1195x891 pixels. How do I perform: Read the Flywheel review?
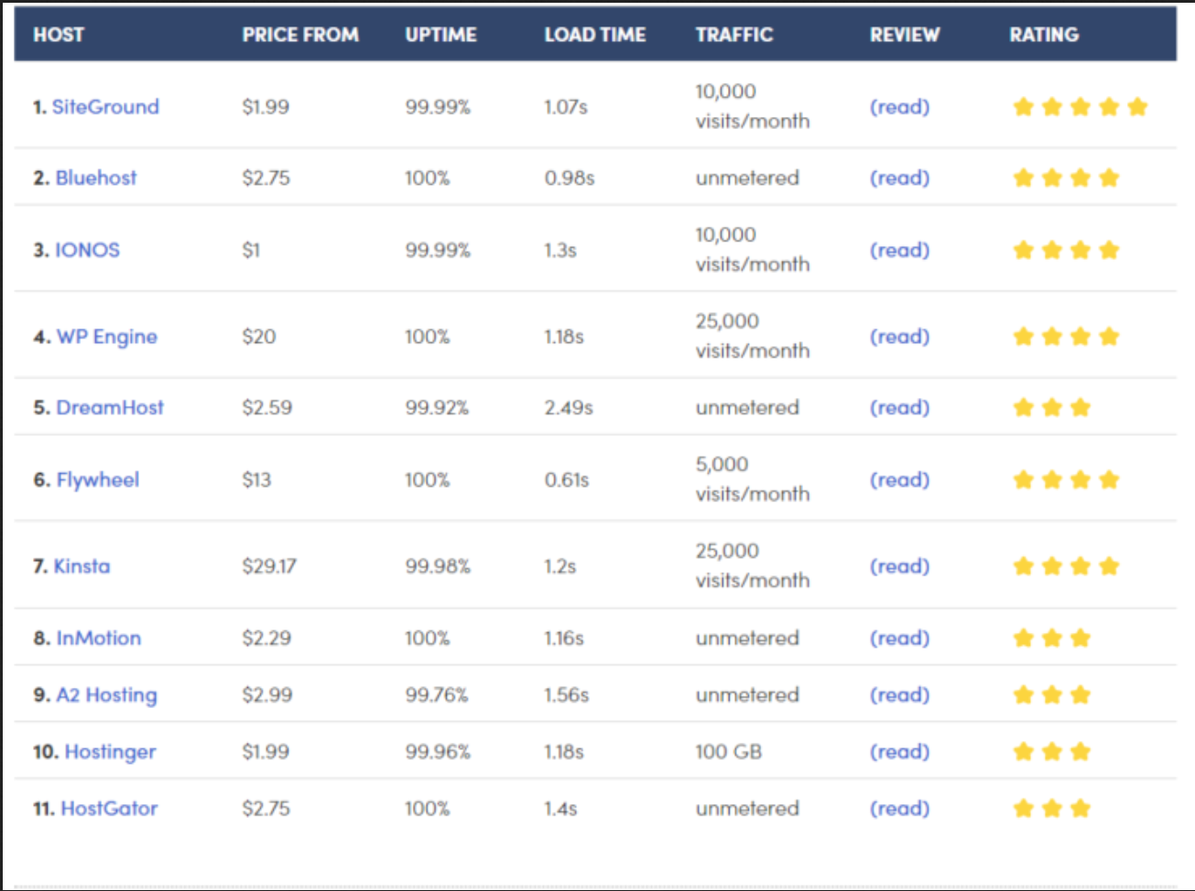pos(899,479)
